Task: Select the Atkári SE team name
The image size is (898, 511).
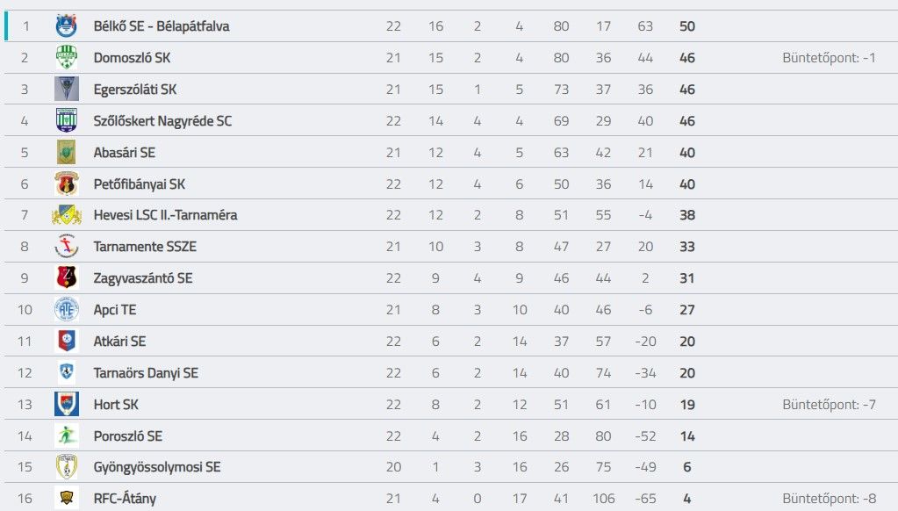Action: pyautogui.click(x=119, y=342)
